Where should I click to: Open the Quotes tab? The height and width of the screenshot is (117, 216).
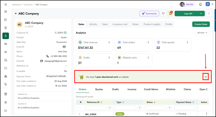point(99,90)
